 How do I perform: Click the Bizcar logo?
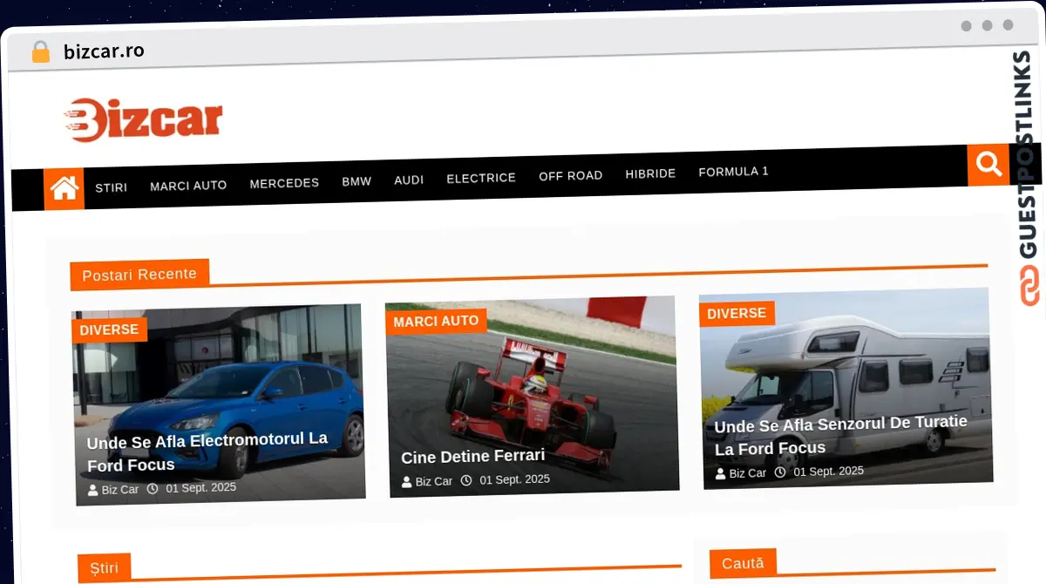coord(144,120)
